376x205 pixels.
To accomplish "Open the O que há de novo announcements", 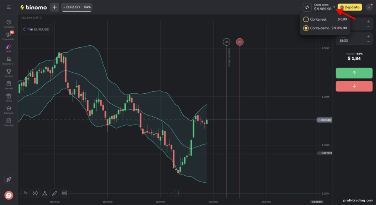I will [x=9, y=36].
